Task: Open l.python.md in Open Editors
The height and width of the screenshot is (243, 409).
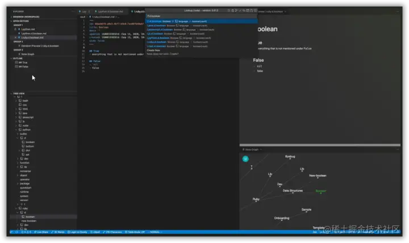Action: [x=28, y=30]
